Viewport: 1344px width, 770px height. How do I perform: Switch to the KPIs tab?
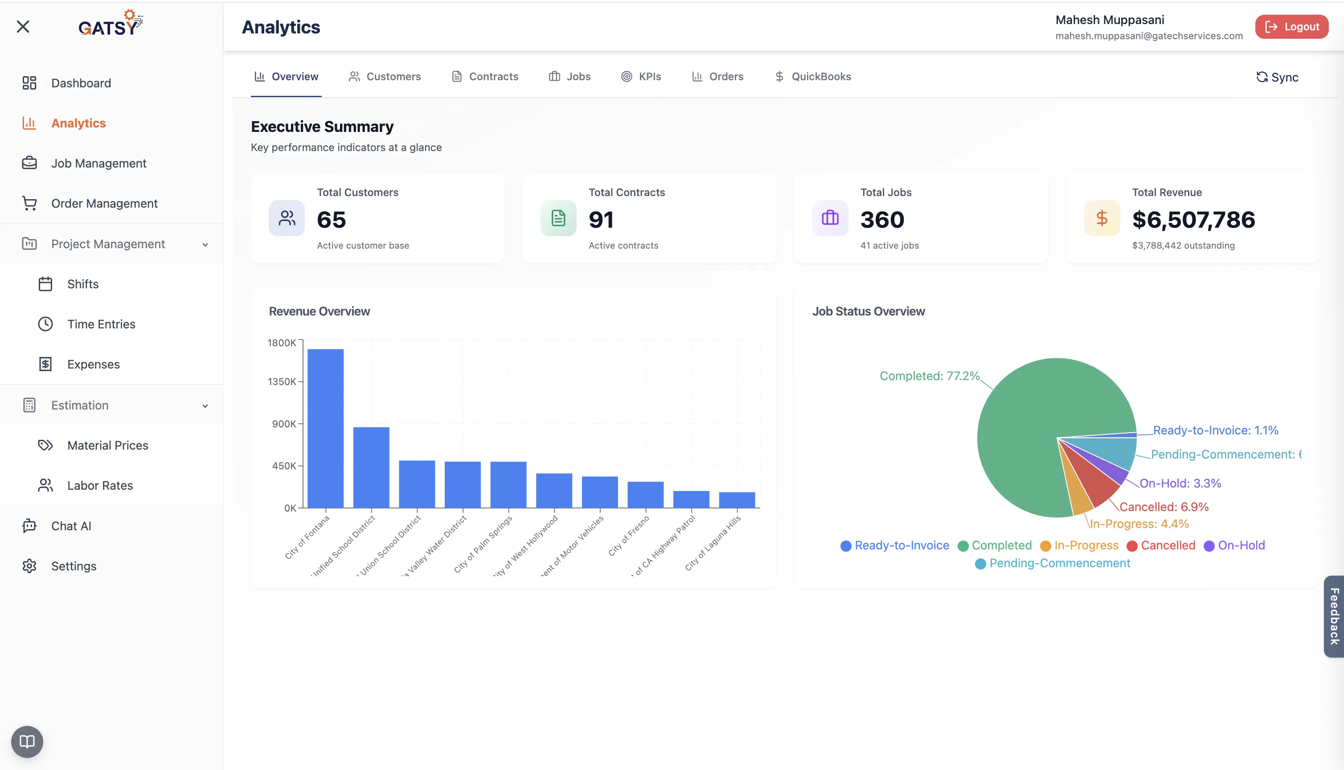tap(641, 77)
